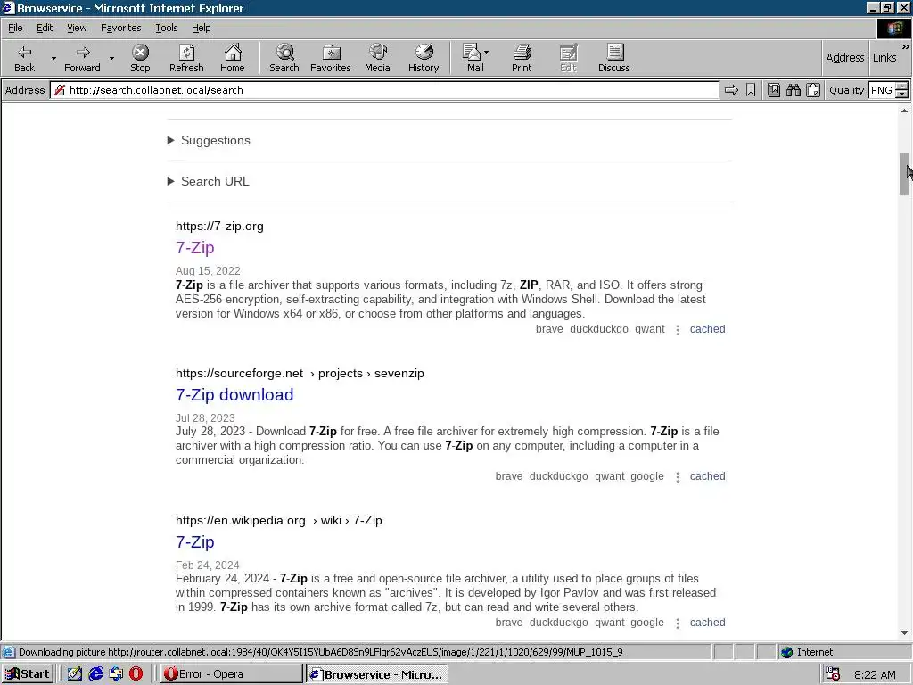Click the 'Jul 28, 2023' date text
Image resolution: width=913 pixels, height=685 pixels.
coord(205,418)
